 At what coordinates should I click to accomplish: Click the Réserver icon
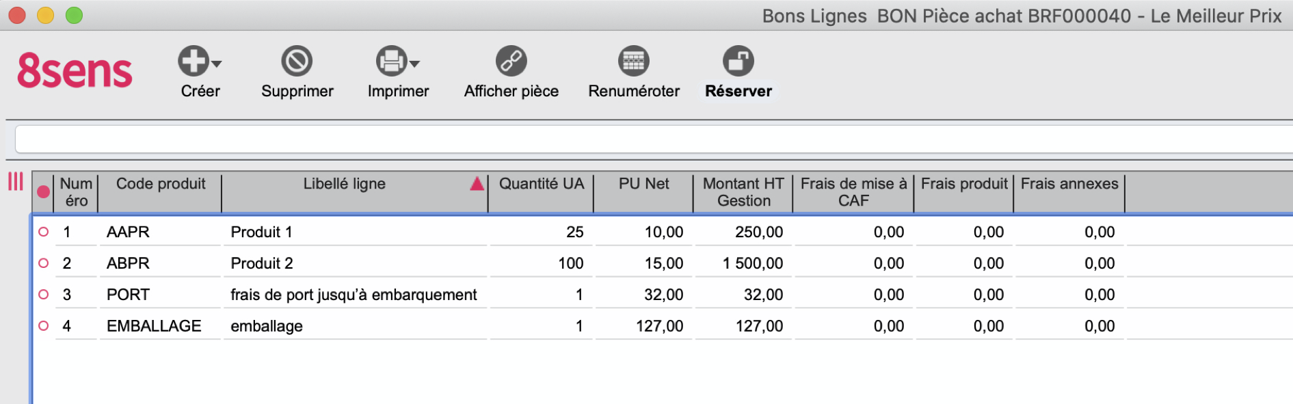tap(738, 61)
